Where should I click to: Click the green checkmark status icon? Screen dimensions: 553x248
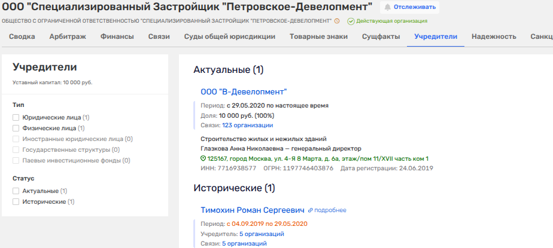[x=351, y=21]
